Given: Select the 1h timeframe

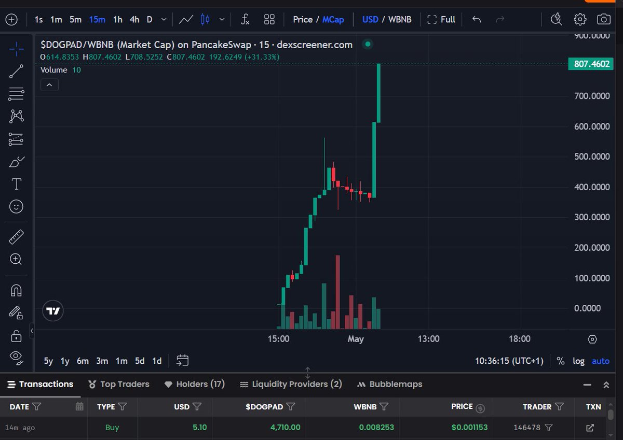Looking at the screenshot, I should (118, 20).
